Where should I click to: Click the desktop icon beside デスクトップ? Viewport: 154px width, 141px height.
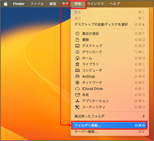click(x=77, y=46)
